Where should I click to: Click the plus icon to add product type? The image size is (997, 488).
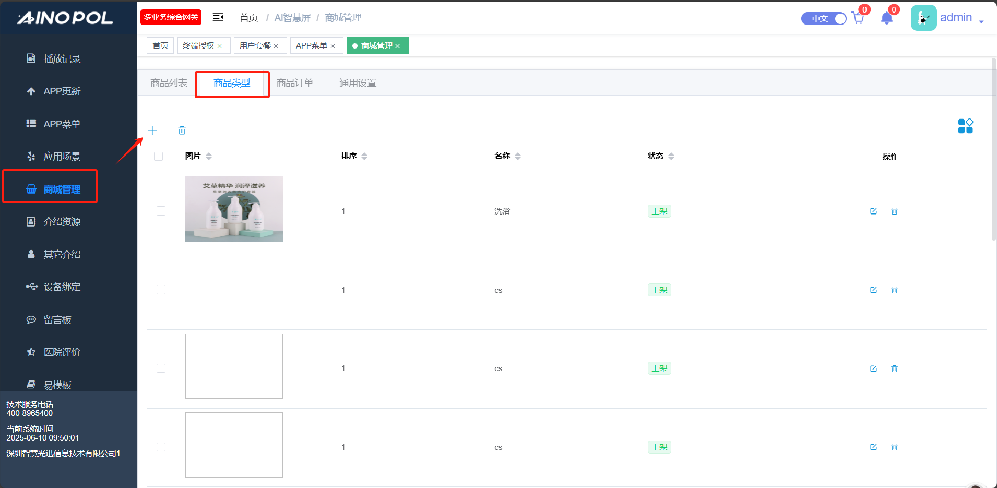[152, 130]
